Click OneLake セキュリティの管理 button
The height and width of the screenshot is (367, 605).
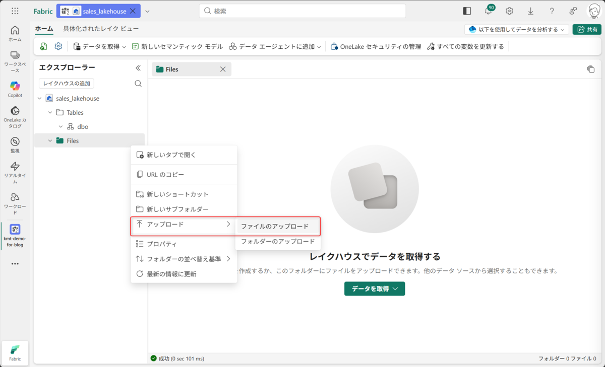pos(376,46)
